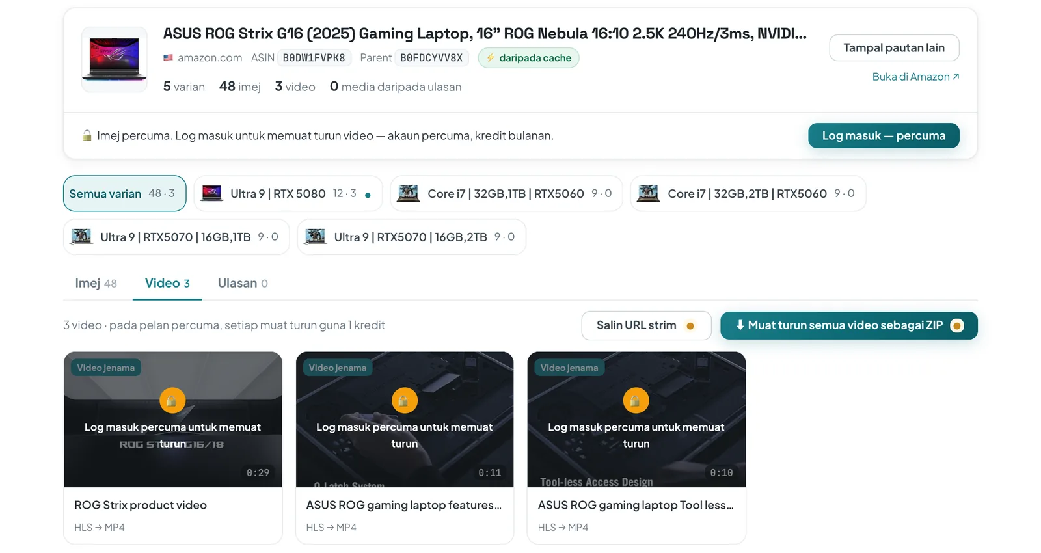
Task: Click the laptop icon on Ultra 9 | RTX5070 | 16GB,2TB
Action: tap(316, 237)
